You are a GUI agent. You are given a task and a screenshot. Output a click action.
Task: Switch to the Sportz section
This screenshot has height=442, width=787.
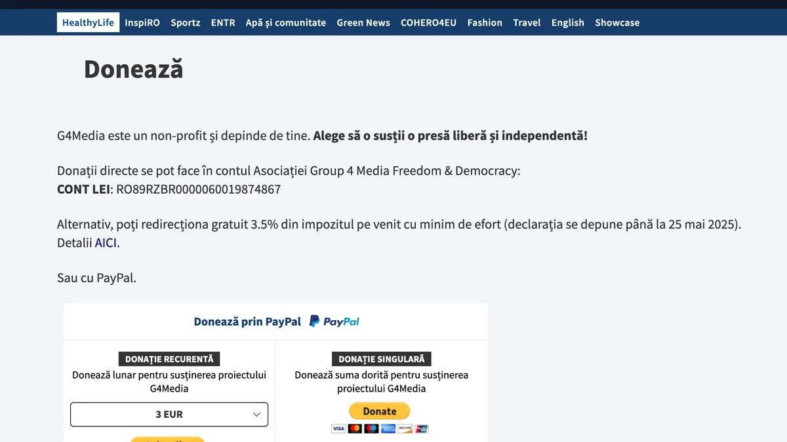click(x=186, y=22)
